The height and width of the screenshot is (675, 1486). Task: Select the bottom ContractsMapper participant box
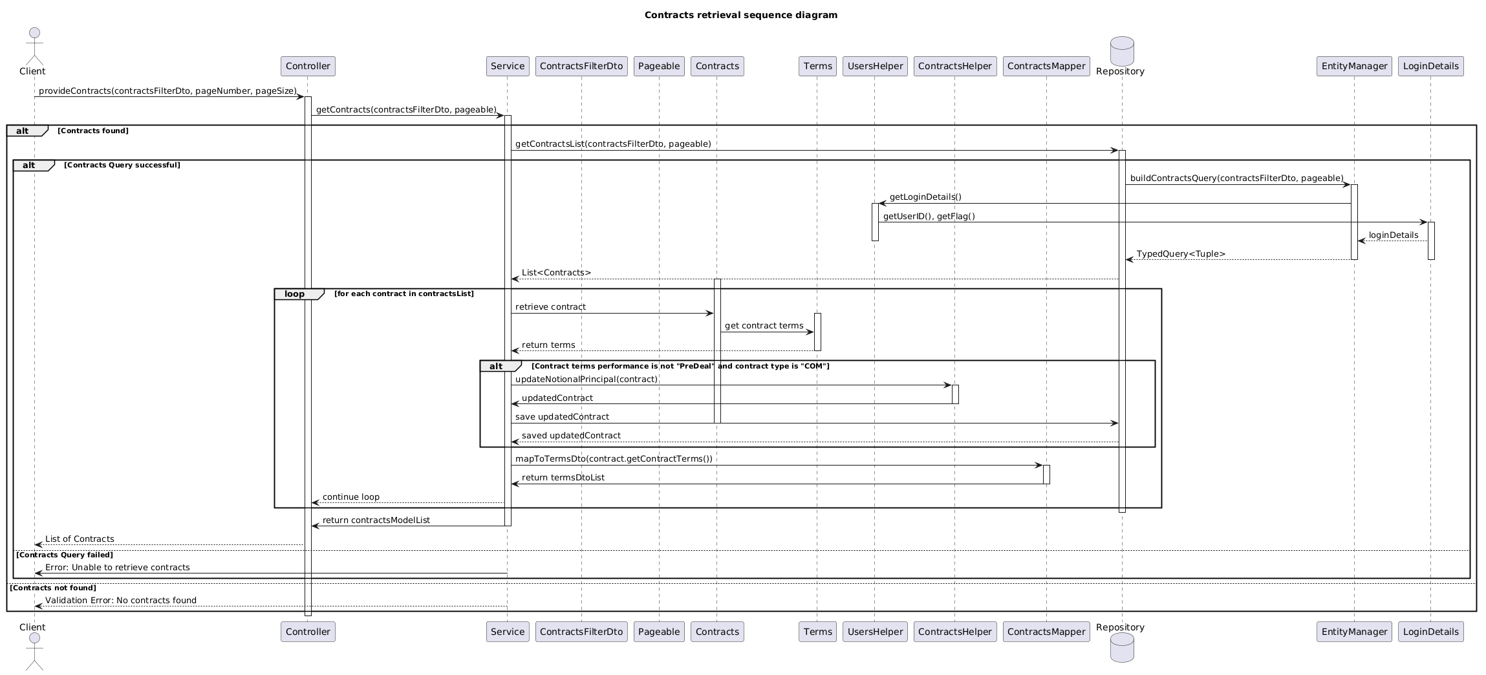[x=1046, y=632]
